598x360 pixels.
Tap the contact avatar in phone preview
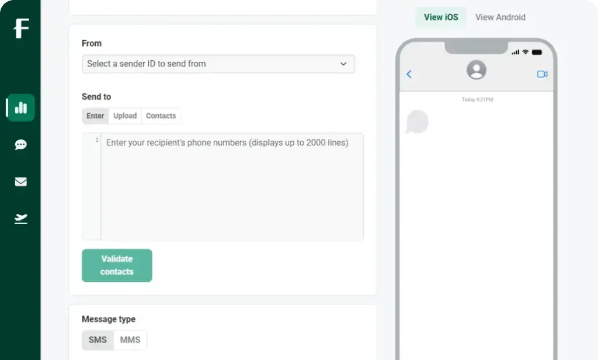477,70
